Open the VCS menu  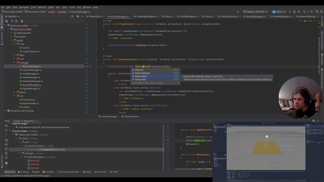79,7
